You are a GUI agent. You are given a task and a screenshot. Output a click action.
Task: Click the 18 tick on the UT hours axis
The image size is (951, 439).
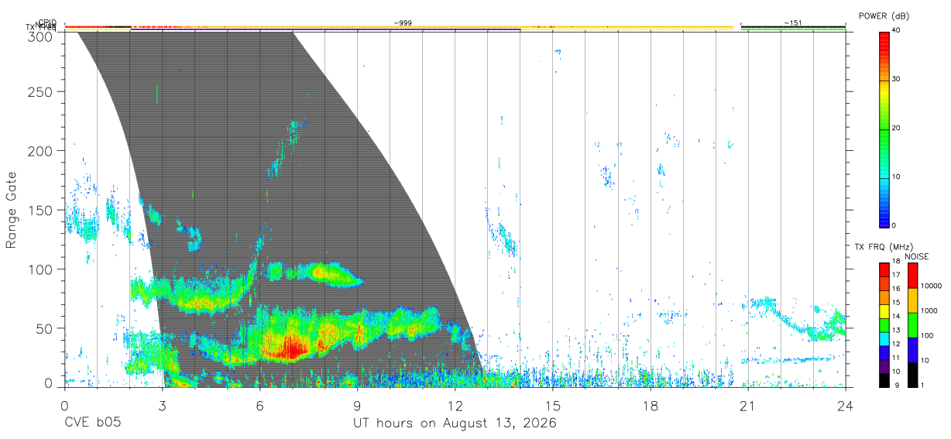pyautogui.click(x=651, y=405)
